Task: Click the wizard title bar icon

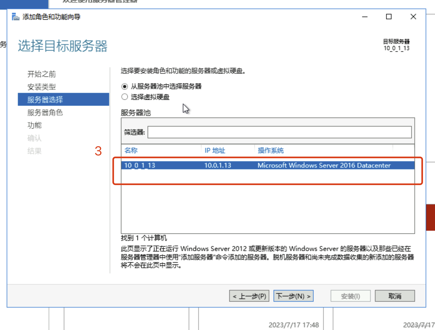Action: pos(15,17)
